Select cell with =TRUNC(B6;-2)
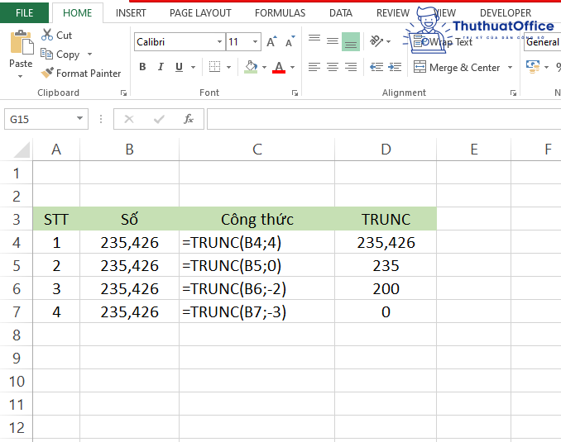 coord(257,288)
